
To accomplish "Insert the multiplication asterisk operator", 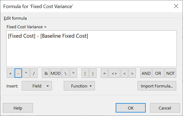I will 26,73.
